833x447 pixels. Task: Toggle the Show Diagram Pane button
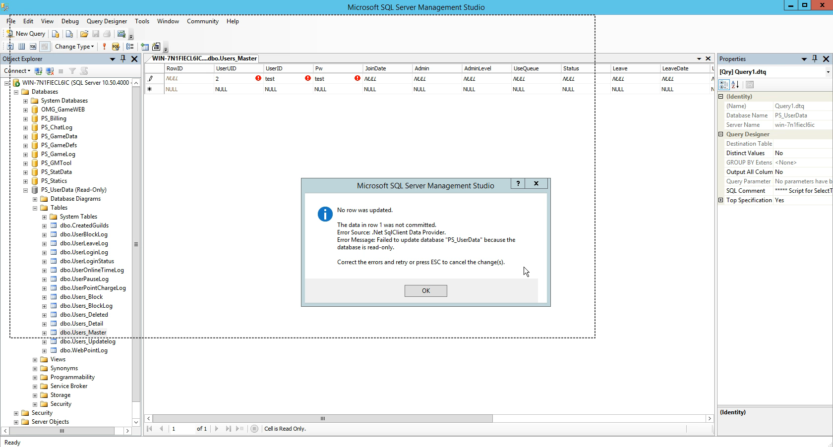click(x=10, y=47)
